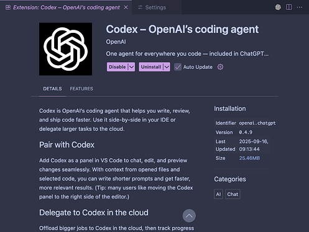This screenshot has width=309, height=232.
Task: Click the settings sliders icon on Settings tab
Action: point(141,7)
